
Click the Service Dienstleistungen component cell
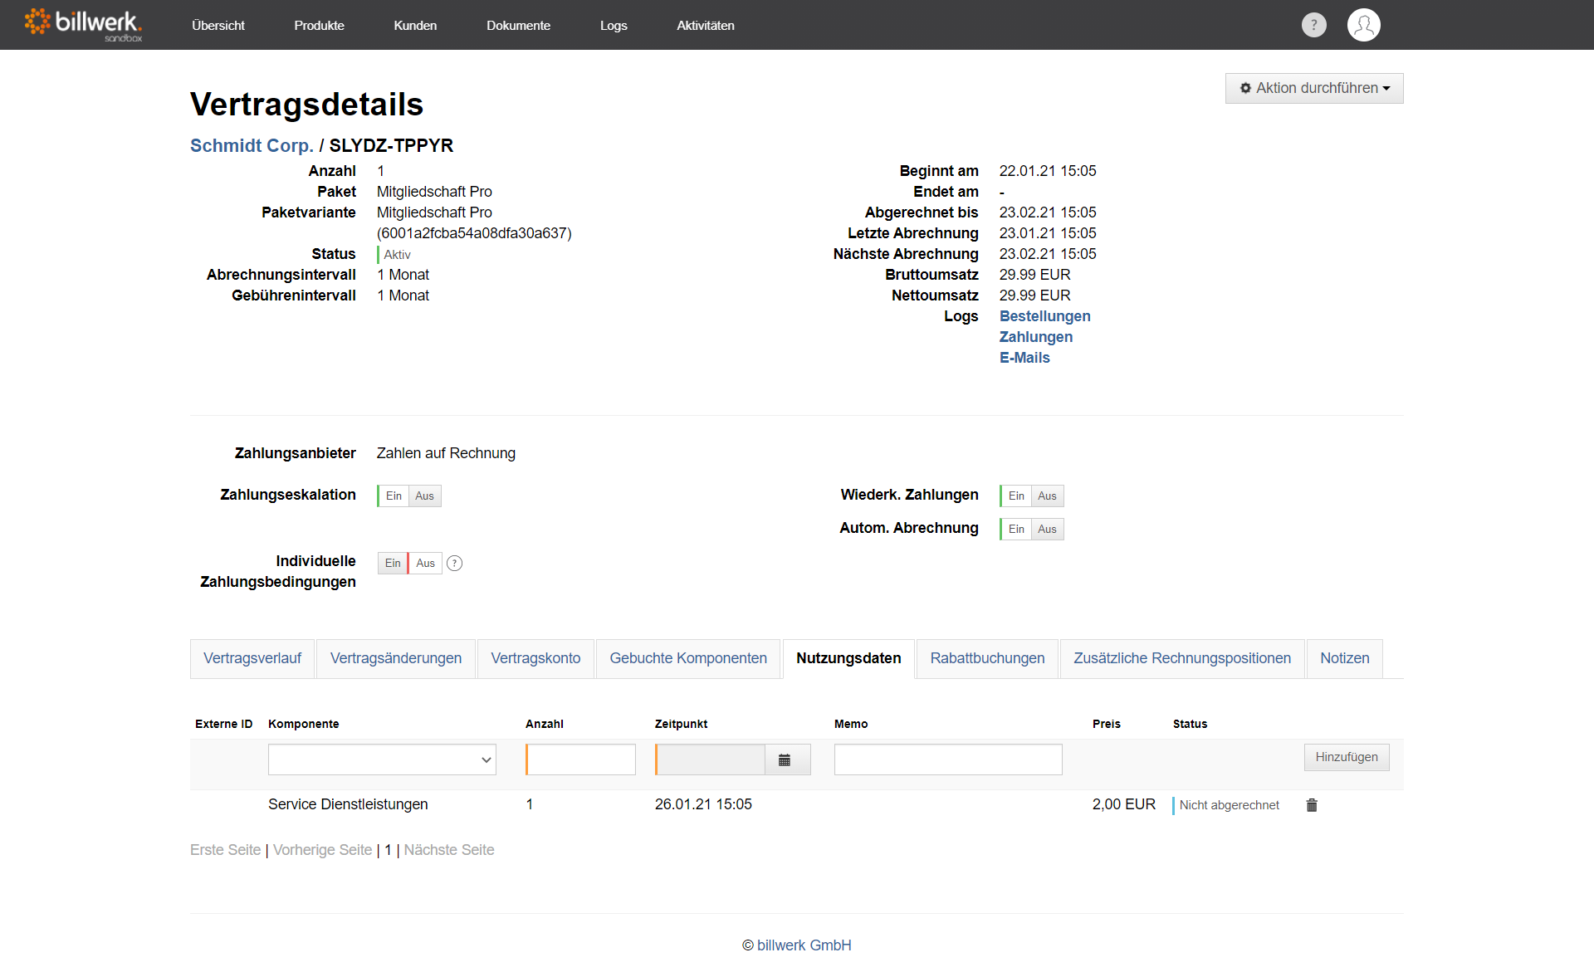(x=348, y=804)
